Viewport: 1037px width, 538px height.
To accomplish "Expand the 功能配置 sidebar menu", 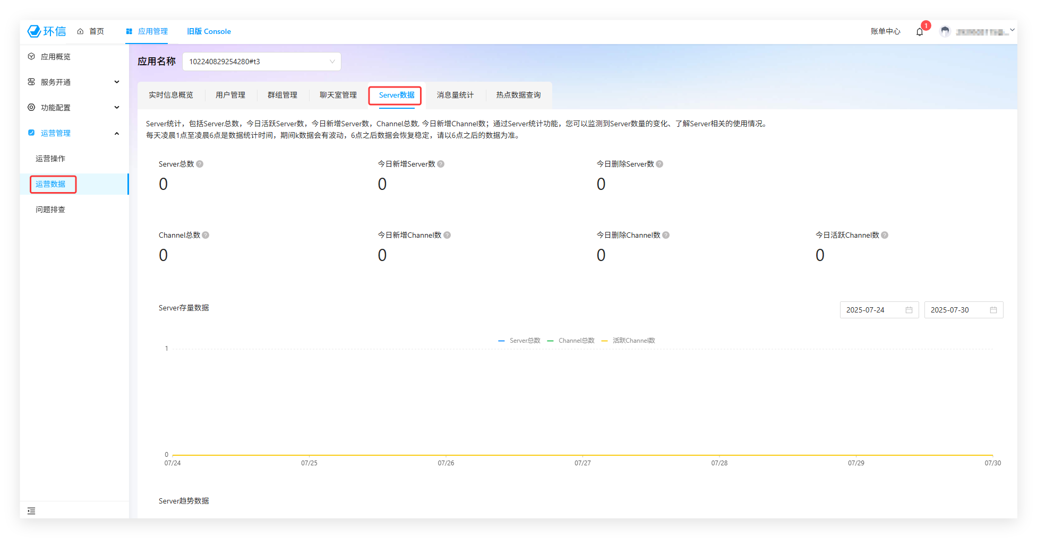I will pyautogui.click(x=73, y=108).
